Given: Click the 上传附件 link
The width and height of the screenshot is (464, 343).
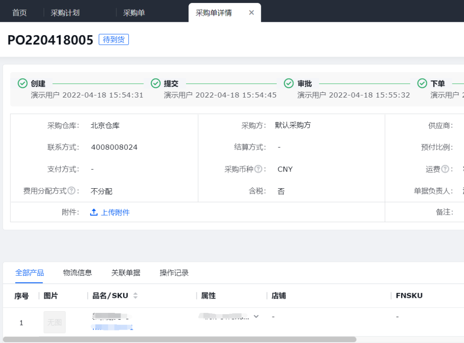Looking at the screenshot, I should point(115,212).
